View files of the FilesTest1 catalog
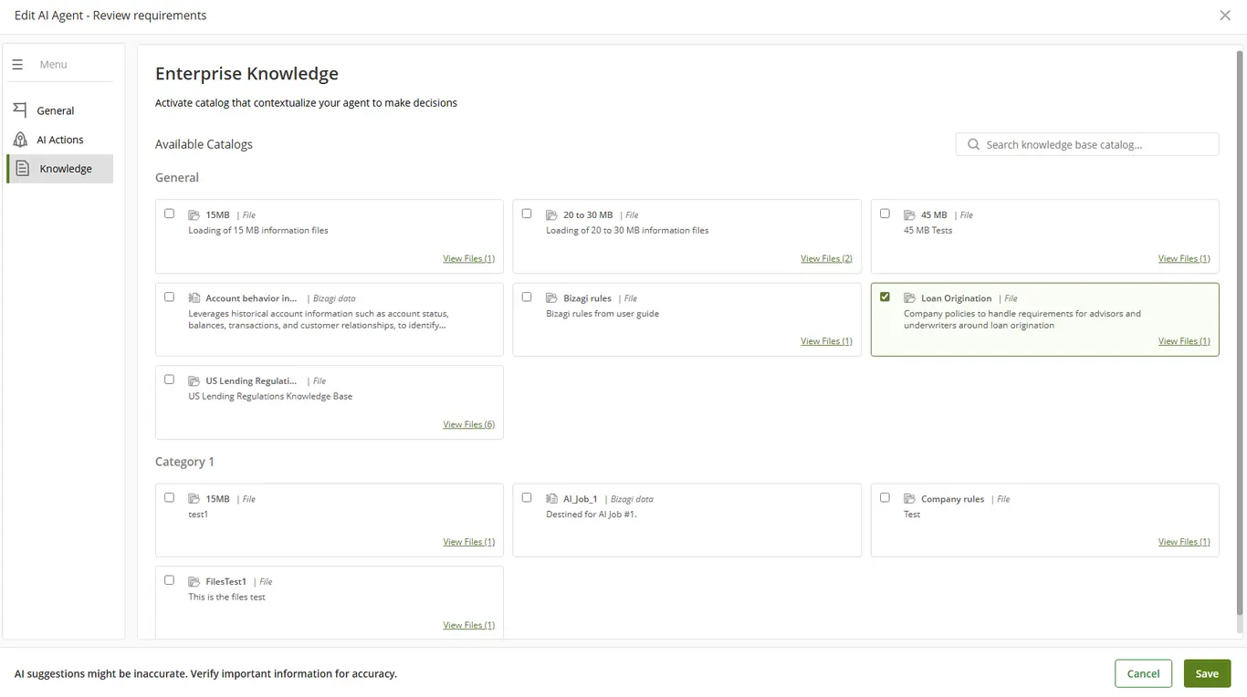The width and height of the screenshot is (1247, 697). [468, 625]
